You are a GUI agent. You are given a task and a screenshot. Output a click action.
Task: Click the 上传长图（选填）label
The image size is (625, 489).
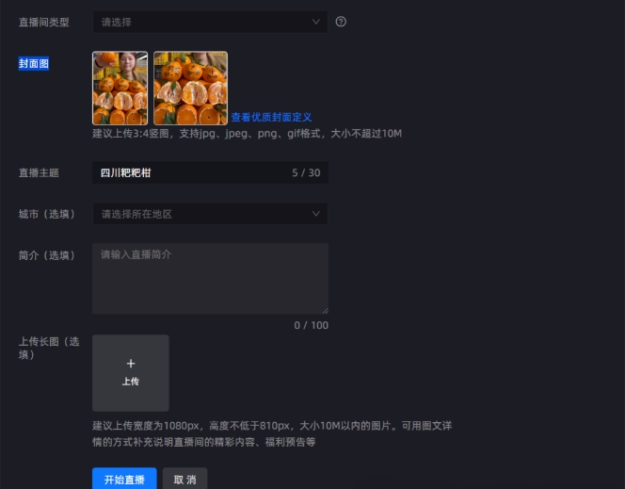[x=49, y=348]
